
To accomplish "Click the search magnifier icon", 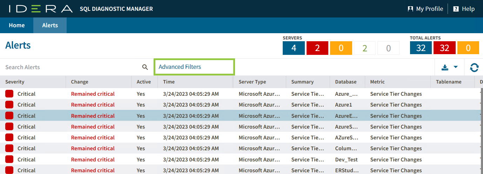I will click(x=145, y=67).
